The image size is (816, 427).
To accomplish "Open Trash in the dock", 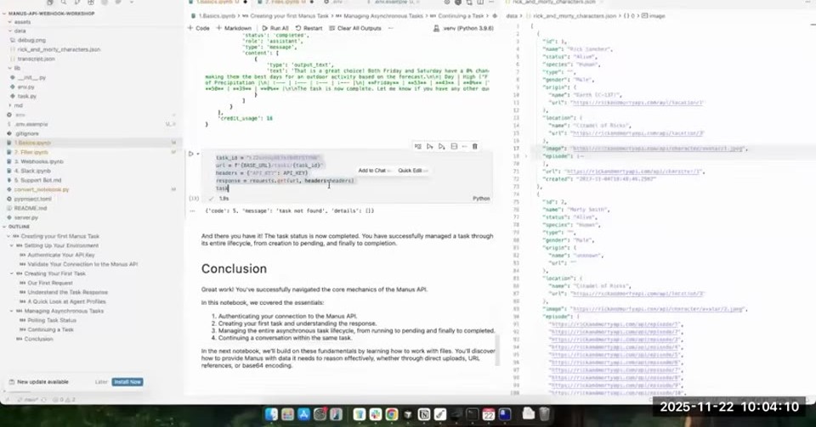I will click(x=544, y=414).
